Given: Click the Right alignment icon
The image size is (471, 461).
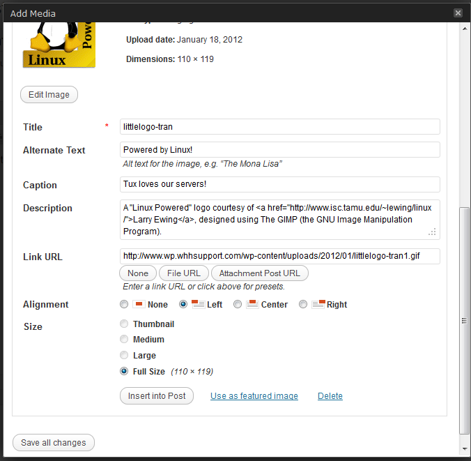Looking at the screenshot, I should (x=318, y=304).
